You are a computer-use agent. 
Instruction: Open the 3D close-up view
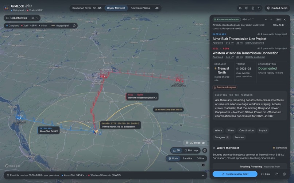(195, 143)
